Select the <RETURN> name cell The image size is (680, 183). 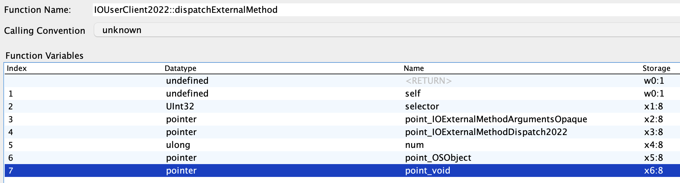(x=428, y=81)
